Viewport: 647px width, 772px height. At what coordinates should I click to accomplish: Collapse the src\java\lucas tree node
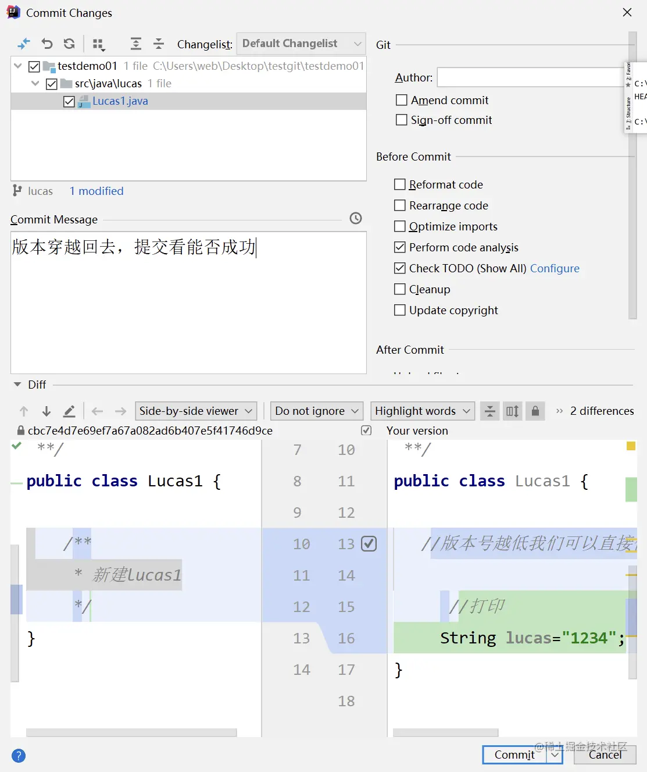pyautogui.click(x=35, y=83)
